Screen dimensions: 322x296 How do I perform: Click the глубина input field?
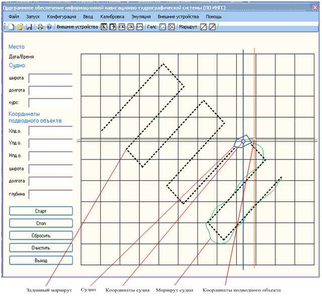51,195
